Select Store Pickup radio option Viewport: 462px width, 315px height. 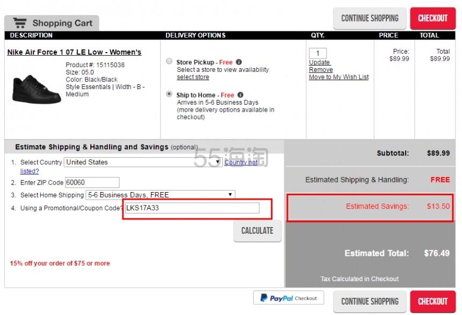[x=169, y=62]
